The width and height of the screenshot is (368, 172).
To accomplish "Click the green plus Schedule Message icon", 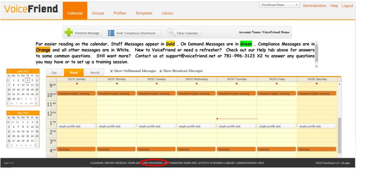I will point(69,32).
